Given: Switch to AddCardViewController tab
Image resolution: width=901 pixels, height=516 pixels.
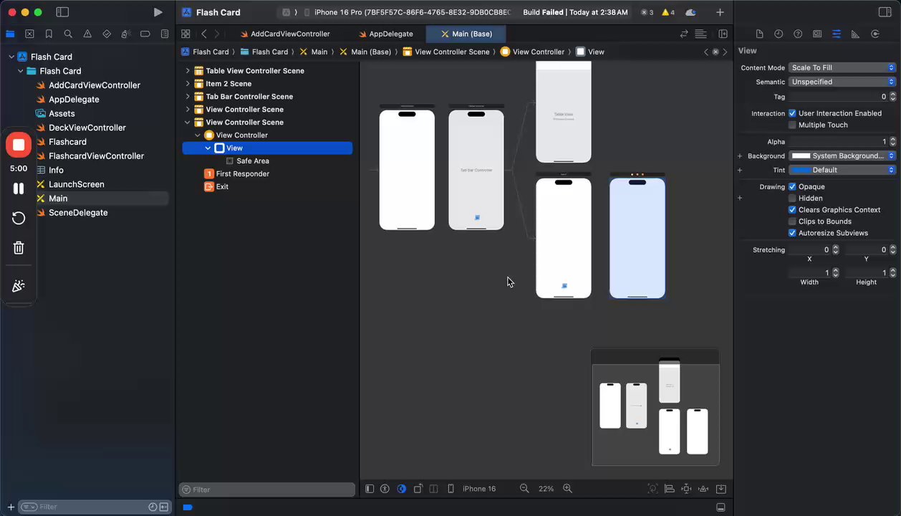Looking at the screenshot, I should pos(289,34).
